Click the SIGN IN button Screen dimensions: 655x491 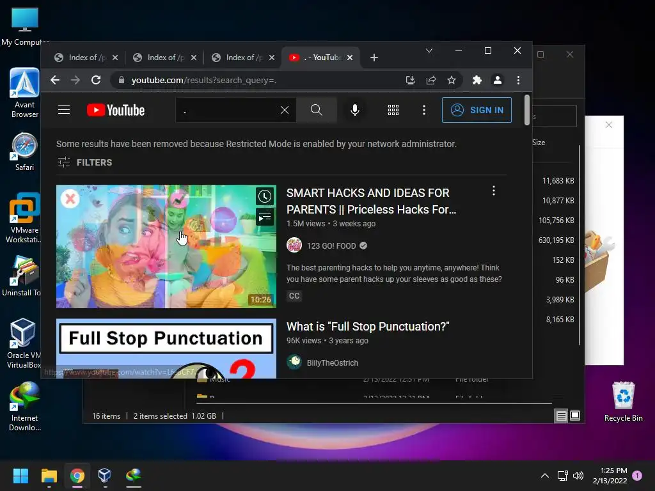click(x=477, y=110)
